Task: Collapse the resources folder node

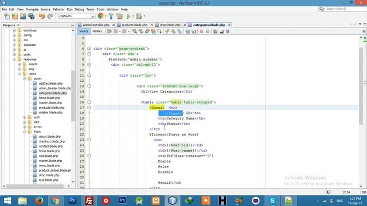Action: tap(14, 60)
